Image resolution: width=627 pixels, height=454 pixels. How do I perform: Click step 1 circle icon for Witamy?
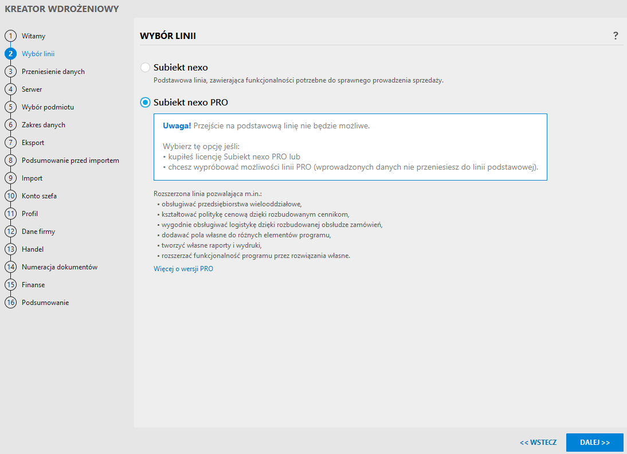[10, 36]
